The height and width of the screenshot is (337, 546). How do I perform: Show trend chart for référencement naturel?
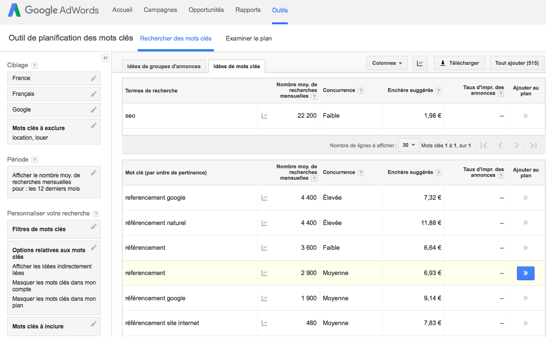[264, 223]
